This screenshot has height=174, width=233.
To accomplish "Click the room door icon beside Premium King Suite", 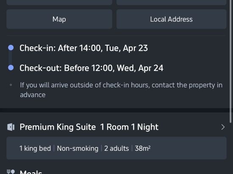I will (x=11, y=127).
